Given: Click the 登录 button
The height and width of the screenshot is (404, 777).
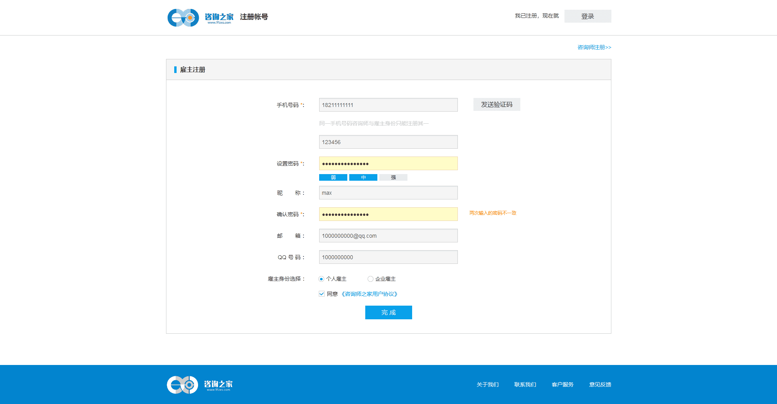Looking at the screenshot, I should point(588,16).
